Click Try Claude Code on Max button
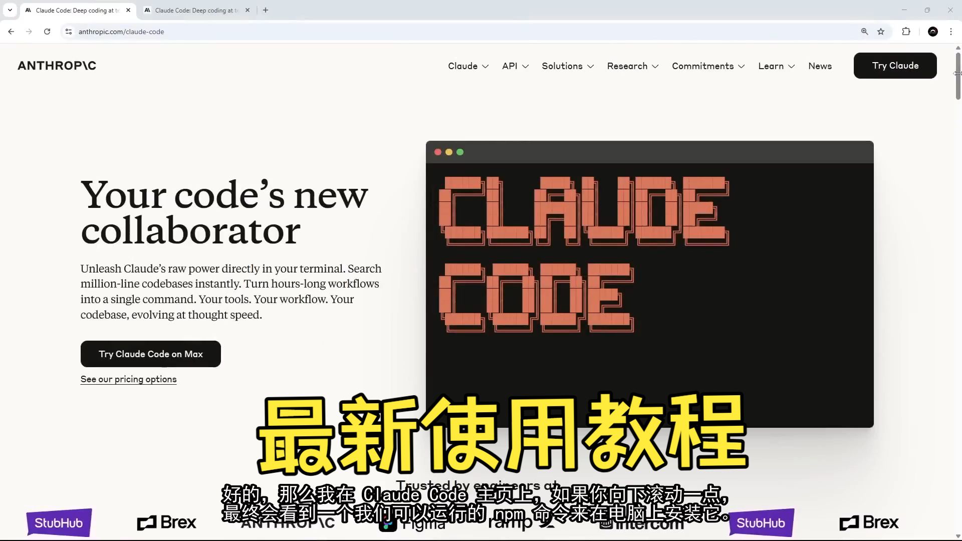 150,354
